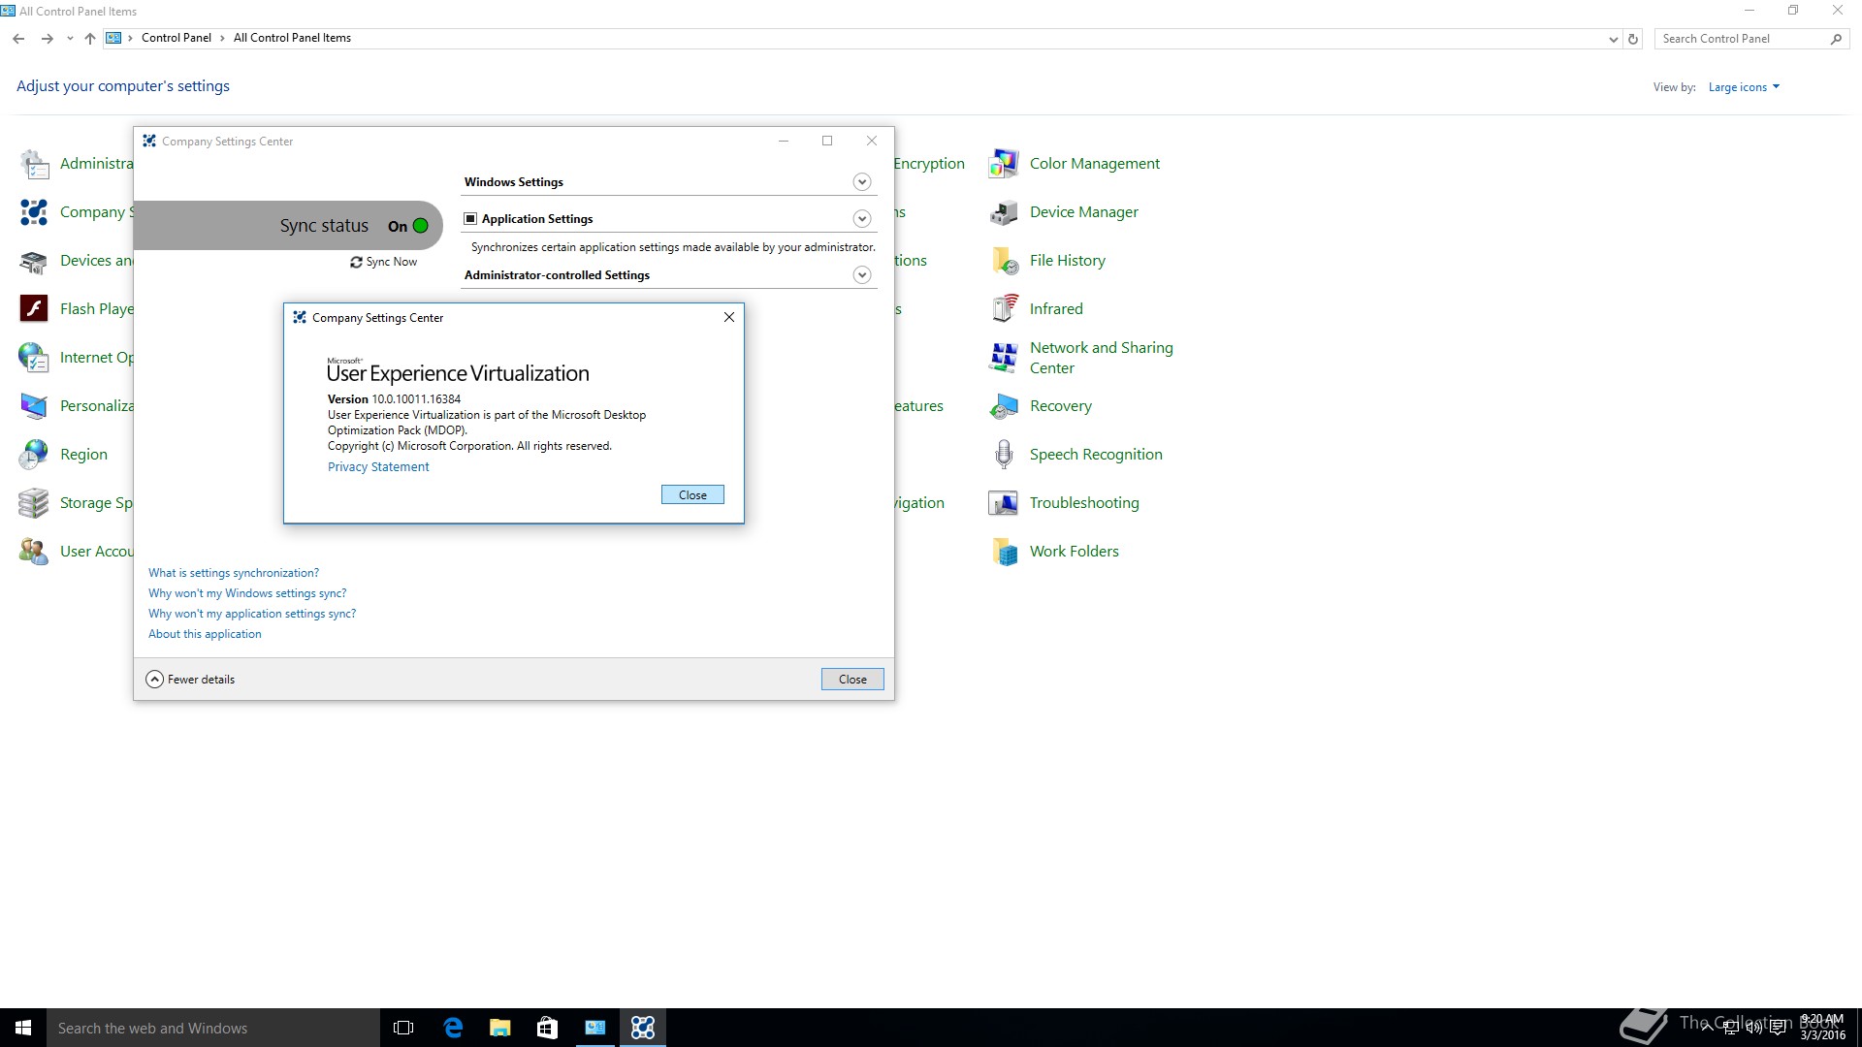Image resolution: width=1862 pixels, height=1047 pixels.
Task: Toggle Application Settings checkbox
Action: [x=470, y=219]
